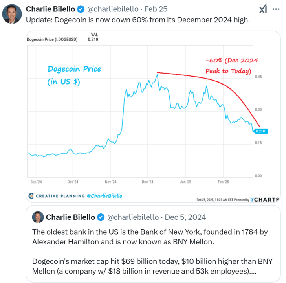Click the Creative Planning logo on the chart
This screenshot has width=286, height=283.
(57, 196)
